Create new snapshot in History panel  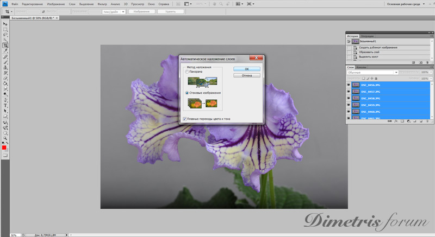[x=420, y=62]
